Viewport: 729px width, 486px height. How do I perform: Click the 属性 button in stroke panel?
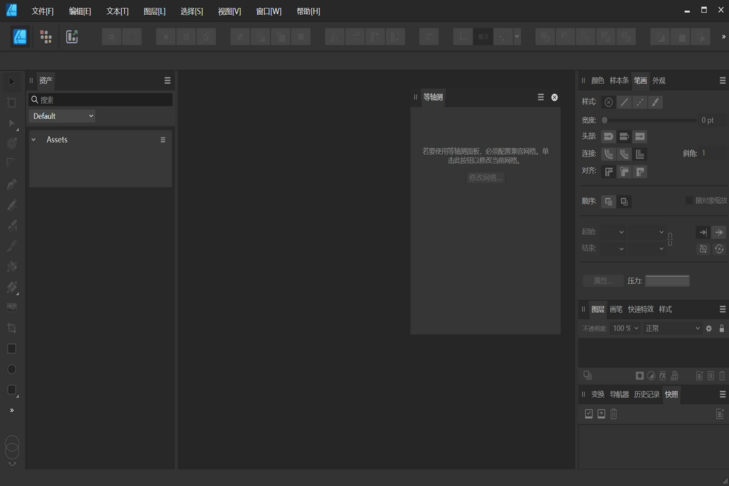[604, 281]
